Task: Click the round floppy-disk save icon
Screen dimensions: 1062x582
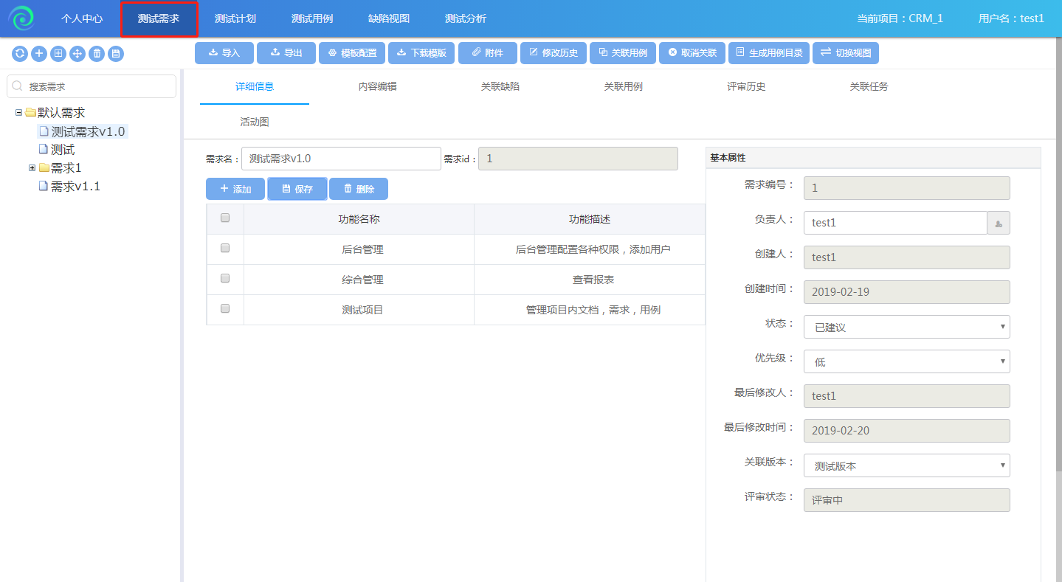Action: tap(116, 54)
